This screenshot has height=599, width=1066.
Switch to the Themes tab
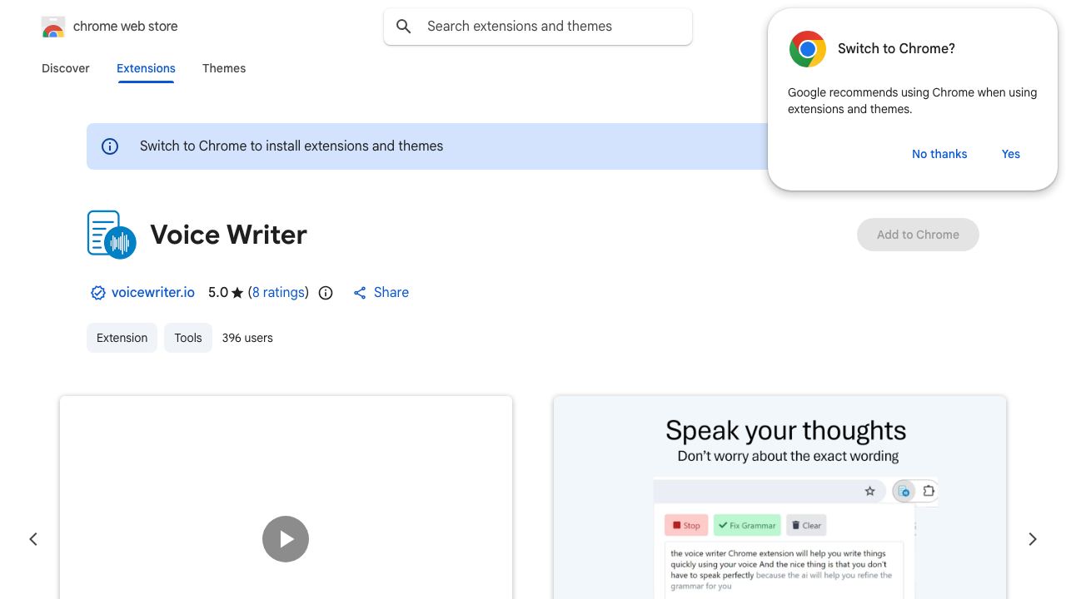point(224,68)
